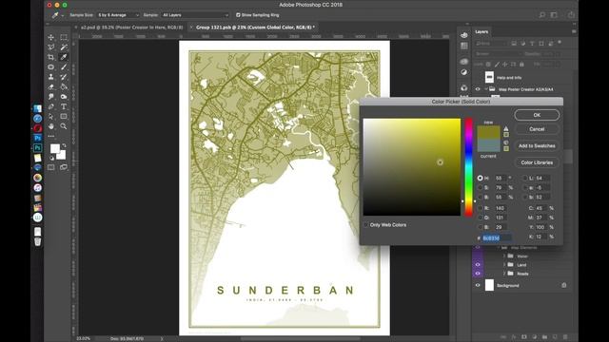
Task: Select the Eraser tool
Action: click(50, 86)
